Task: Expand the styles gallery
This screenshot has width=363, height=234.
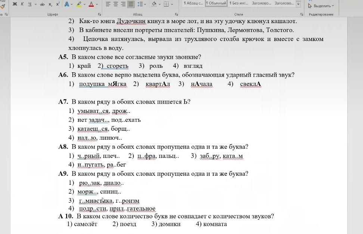Action: [298, 4]
